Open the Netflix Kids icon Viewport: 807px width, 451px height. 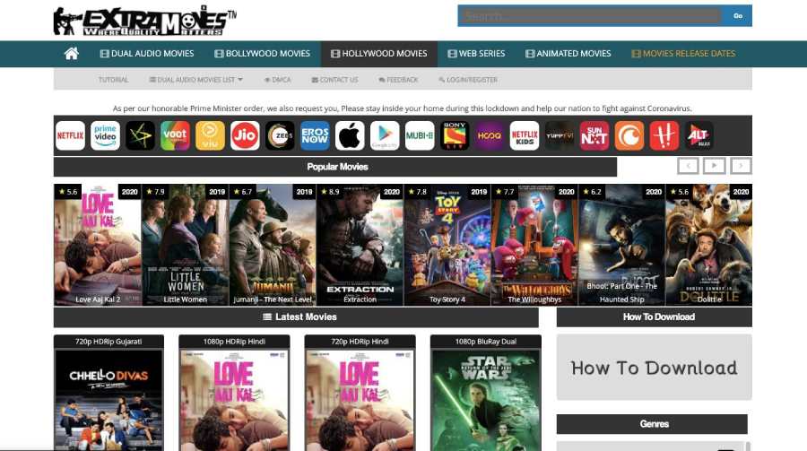pyautogui.click(x=525, y=136)
